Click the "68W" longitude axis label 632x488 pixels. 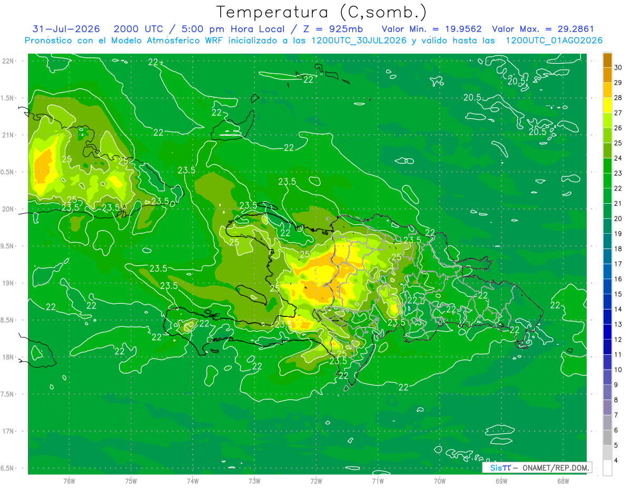point(562,481)
